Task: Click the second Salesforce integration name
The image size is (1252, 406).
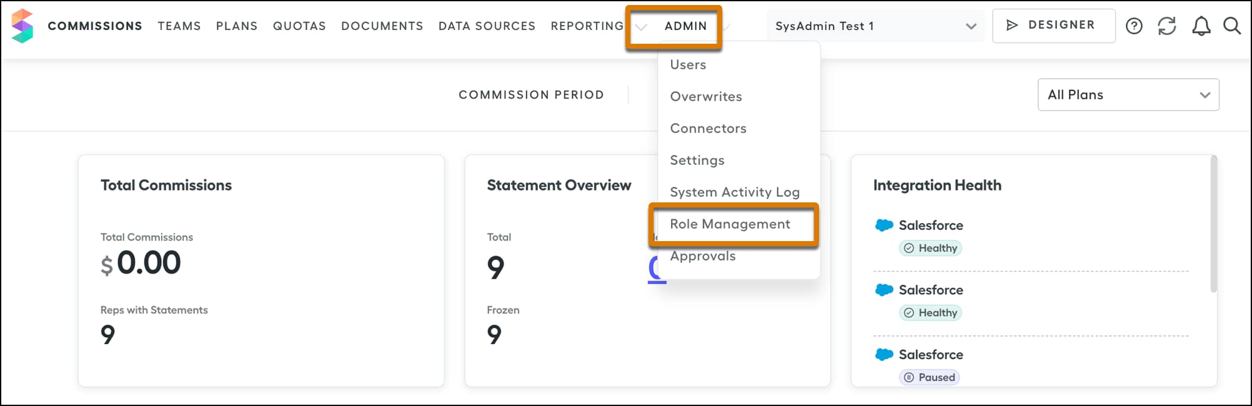Action: click(x=931, y=290)
